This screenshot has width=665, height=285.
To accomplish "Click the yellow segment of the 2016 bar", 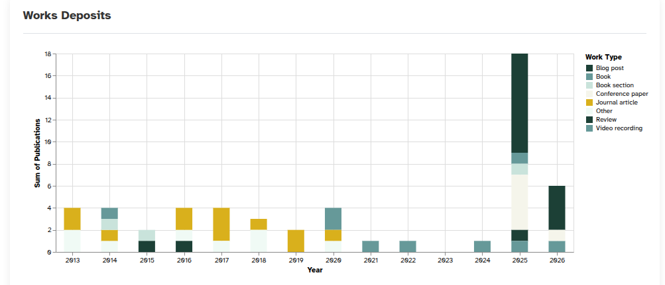I will (184, 219).
